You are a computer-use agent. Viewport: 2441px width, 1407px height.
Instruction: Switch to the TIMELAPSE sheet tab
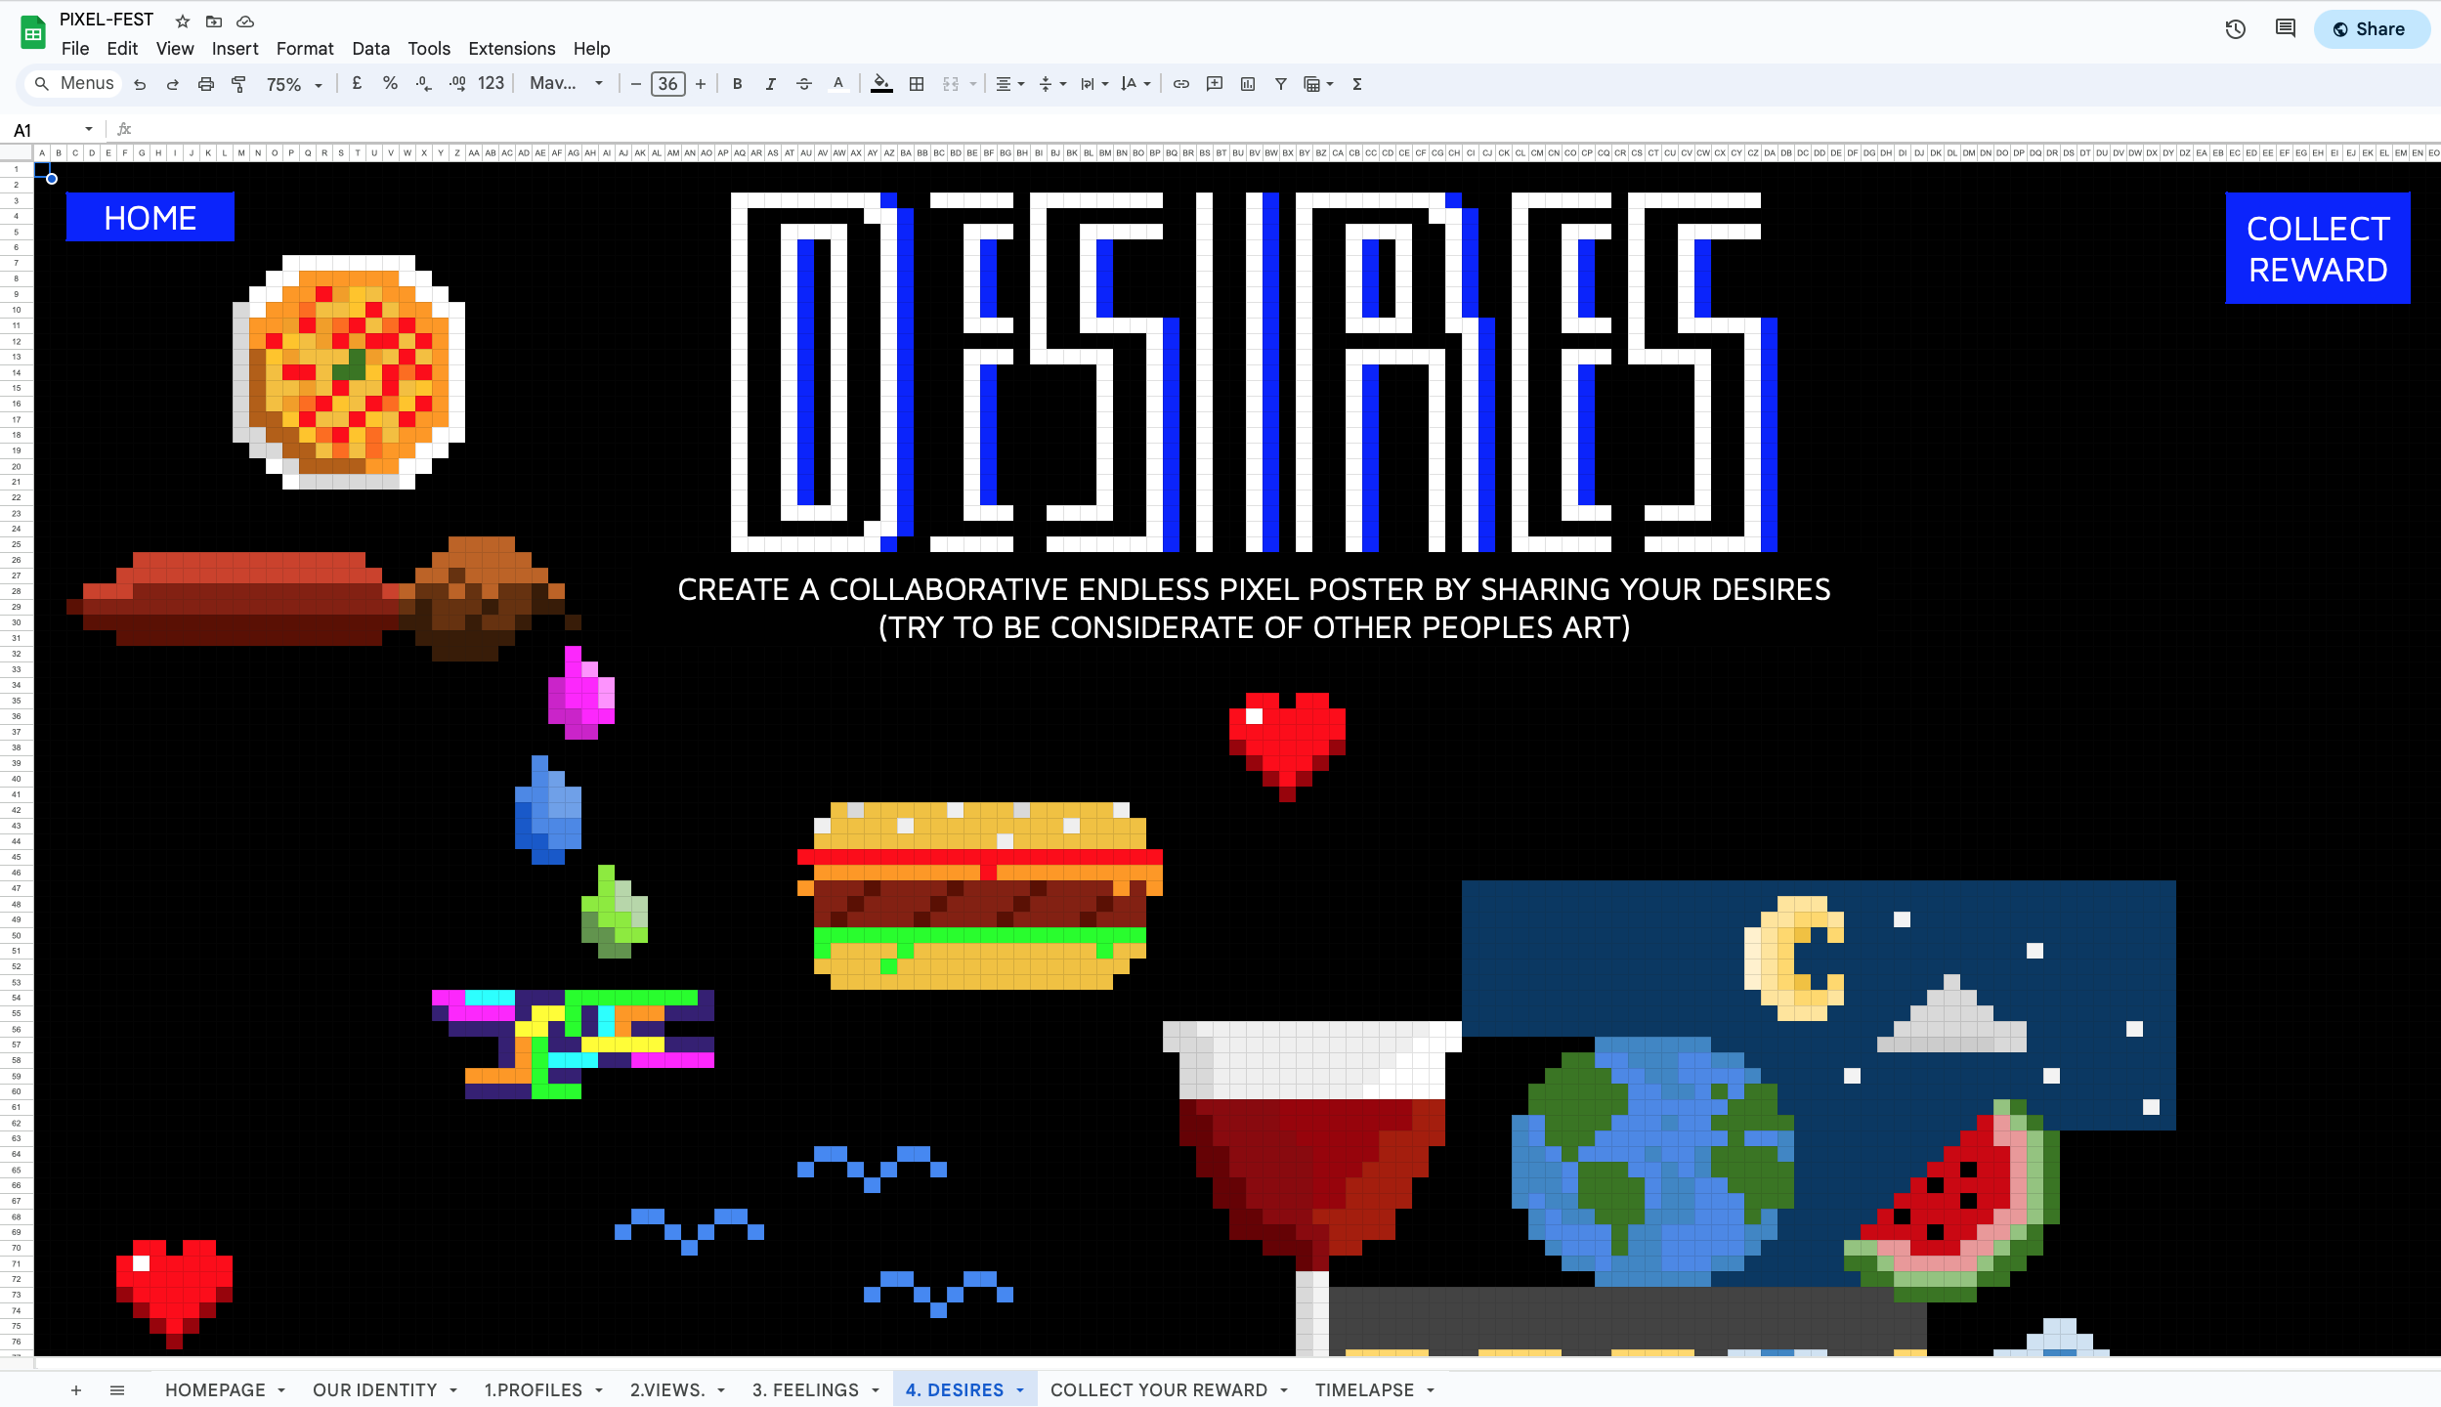[1364, 1389]
